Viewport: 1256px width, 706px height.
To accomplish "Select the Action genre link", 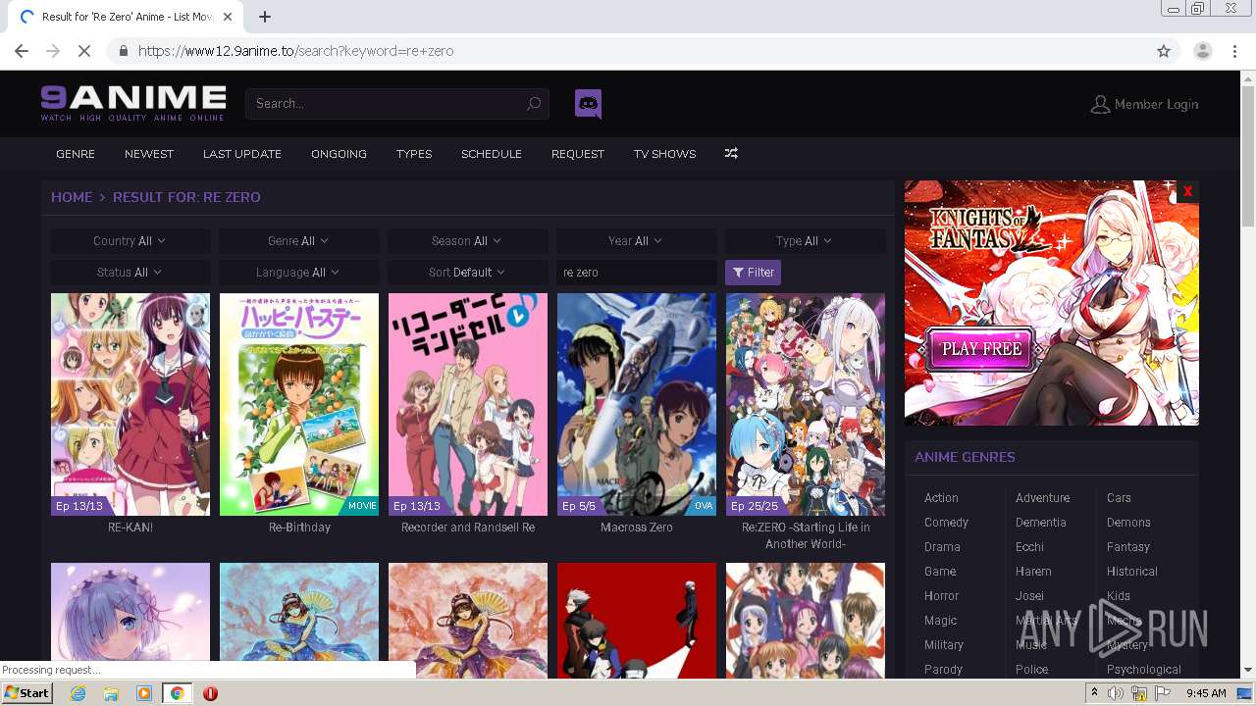I will click(x=941, y=498).
